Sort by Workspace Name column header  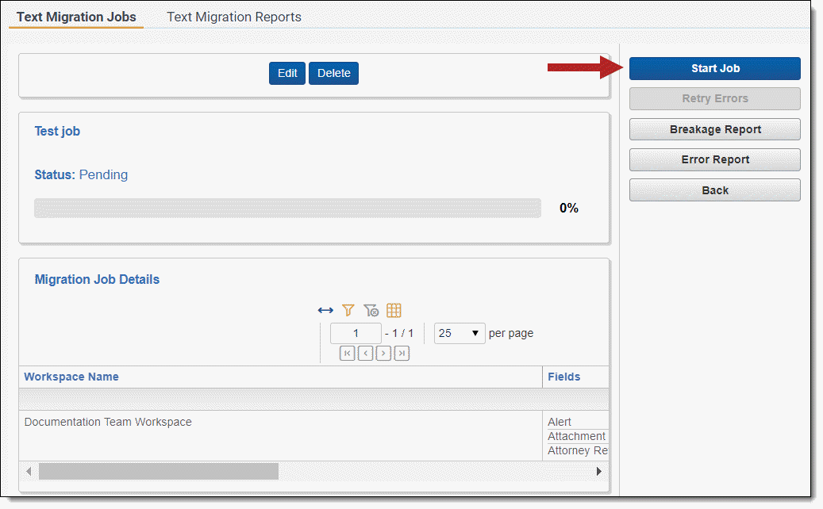coord(71,377)
